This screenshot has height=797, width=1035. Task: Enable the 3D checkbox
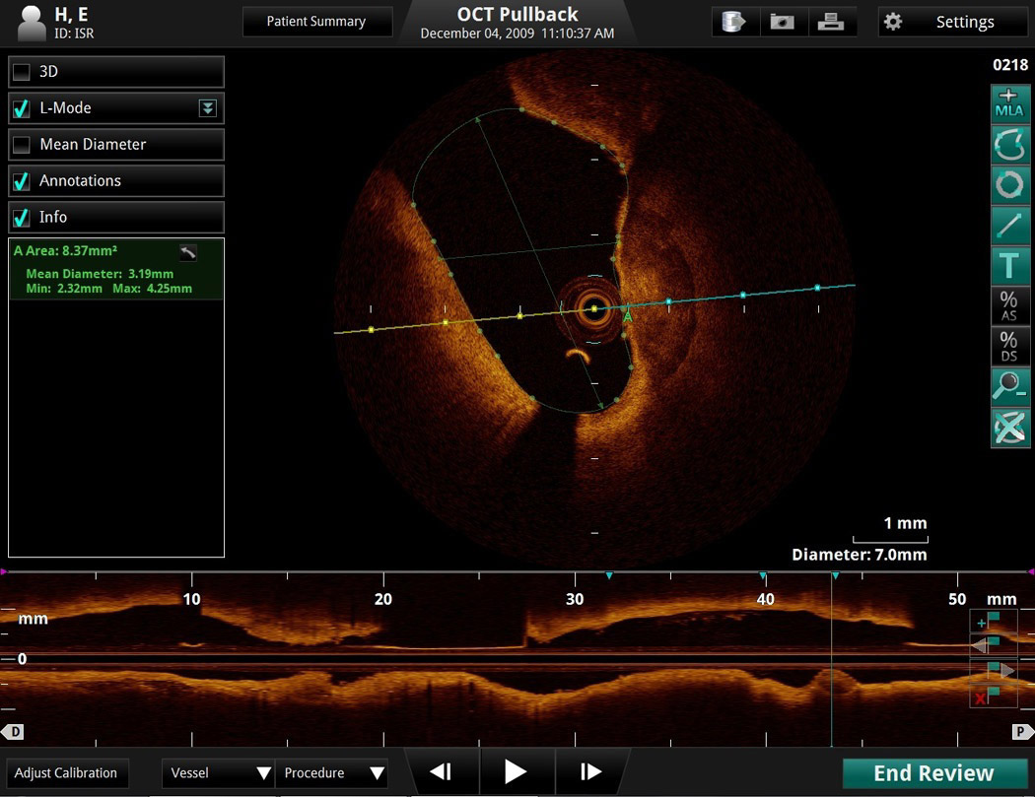pos(22,72)
